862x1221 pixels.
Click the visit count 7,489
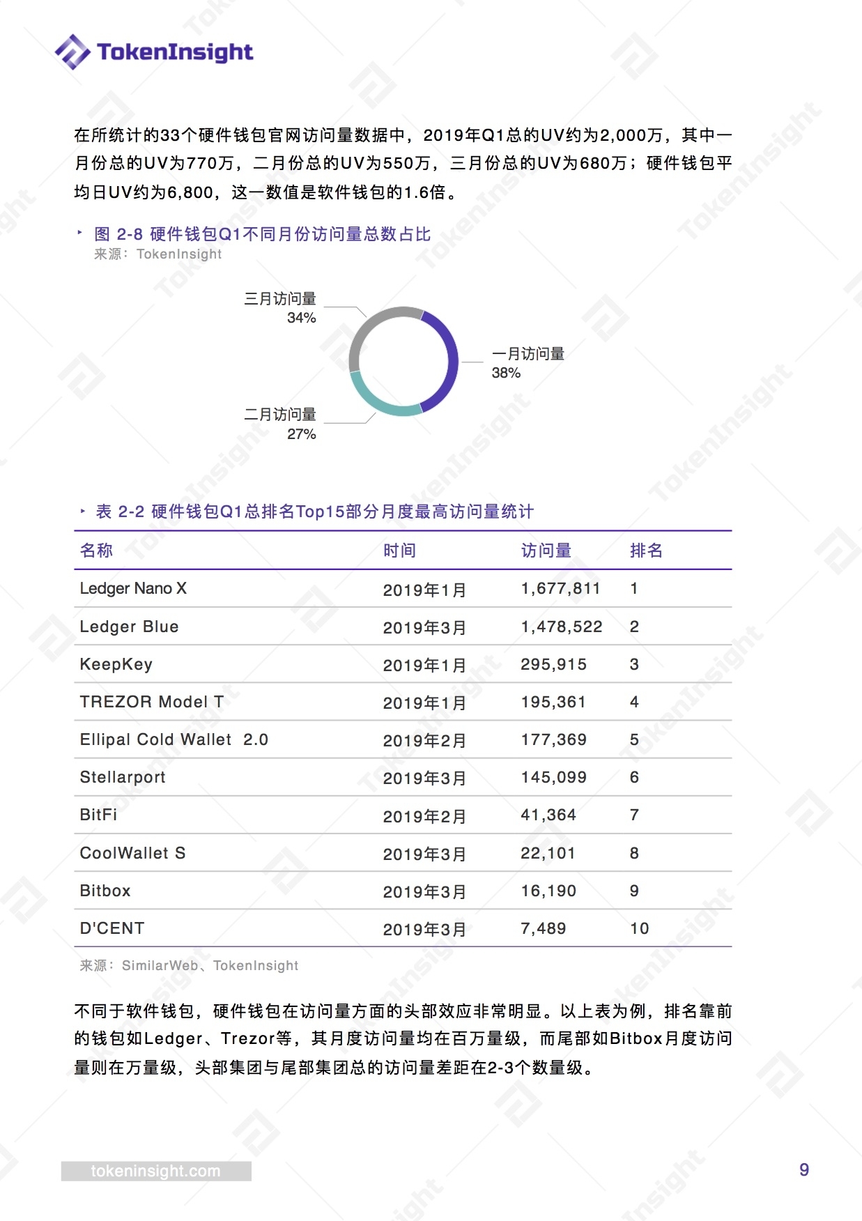coord(544,928)
